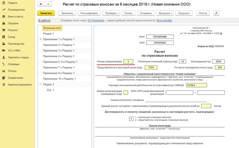The image size is (239, 148).
Task: Open the Главное section menu icon
Action: point(4,3)
